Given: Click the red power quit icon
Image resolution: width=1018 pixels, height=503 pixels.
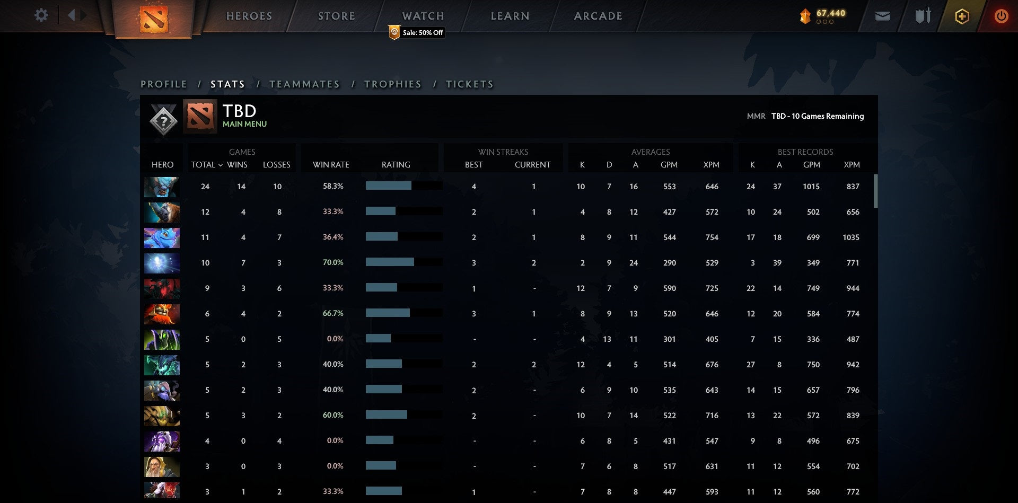Looking at the screenshot, I should [1001, 16].
